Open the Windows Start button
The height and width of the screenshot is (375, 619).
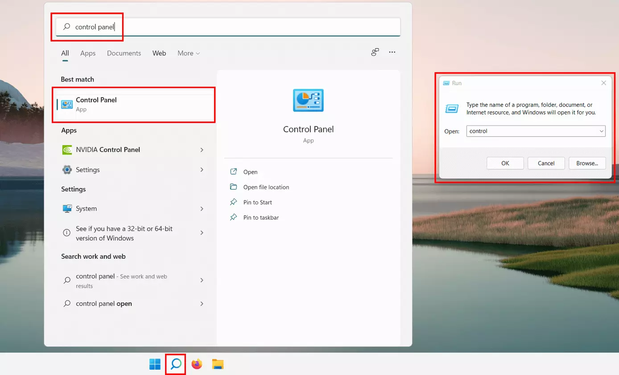pos(155,364)
